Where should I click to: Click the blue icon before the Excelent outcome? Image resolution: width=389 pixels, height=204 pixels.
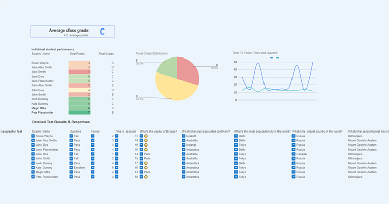71,168
